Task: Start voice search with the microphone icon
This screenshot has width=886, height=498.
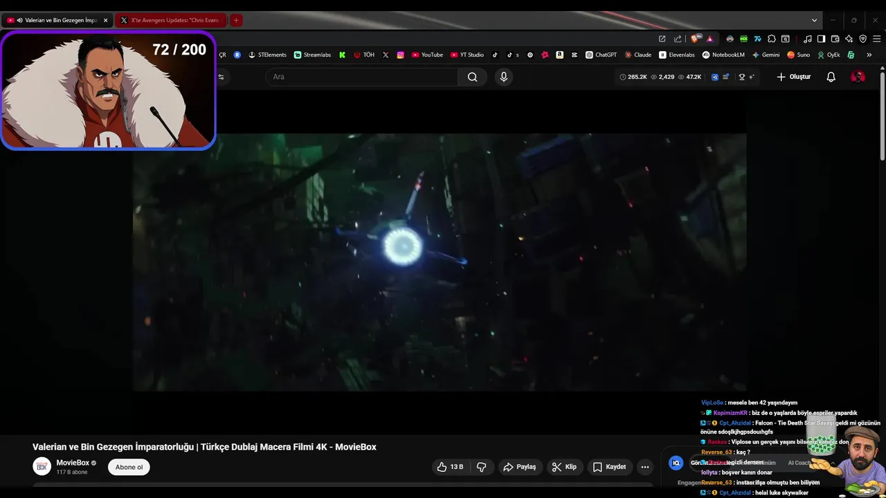Action: point(504,77)
